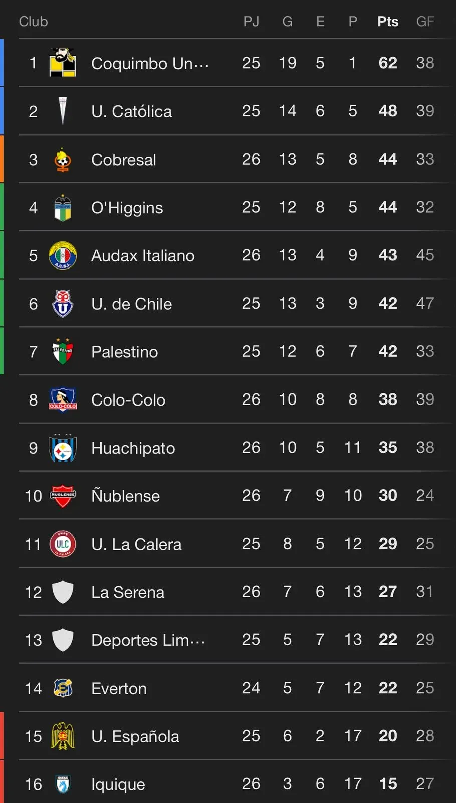Click the Iquique team badge

pyautogui.click(x=63, y=784)
